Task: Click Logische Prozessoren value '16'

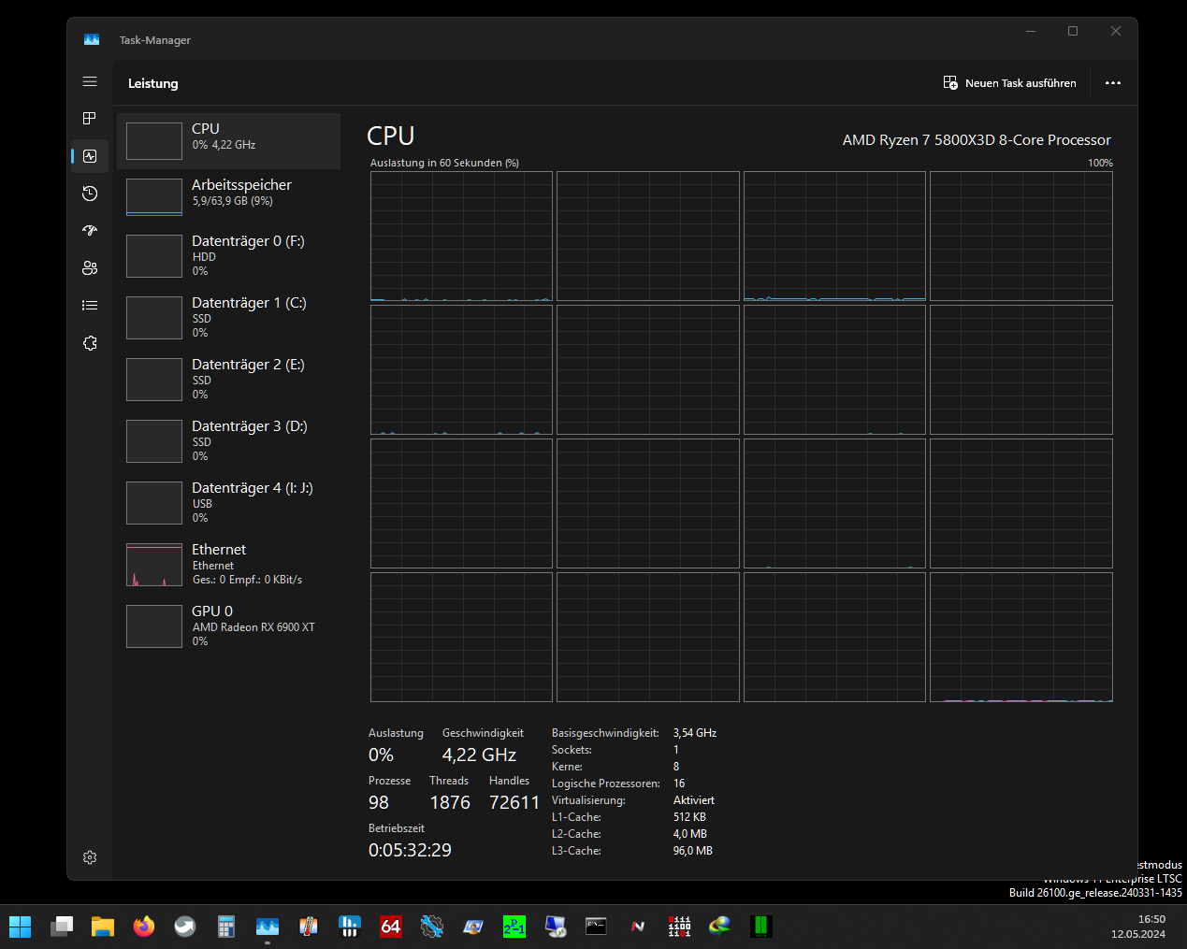Action: click(679, 784)
